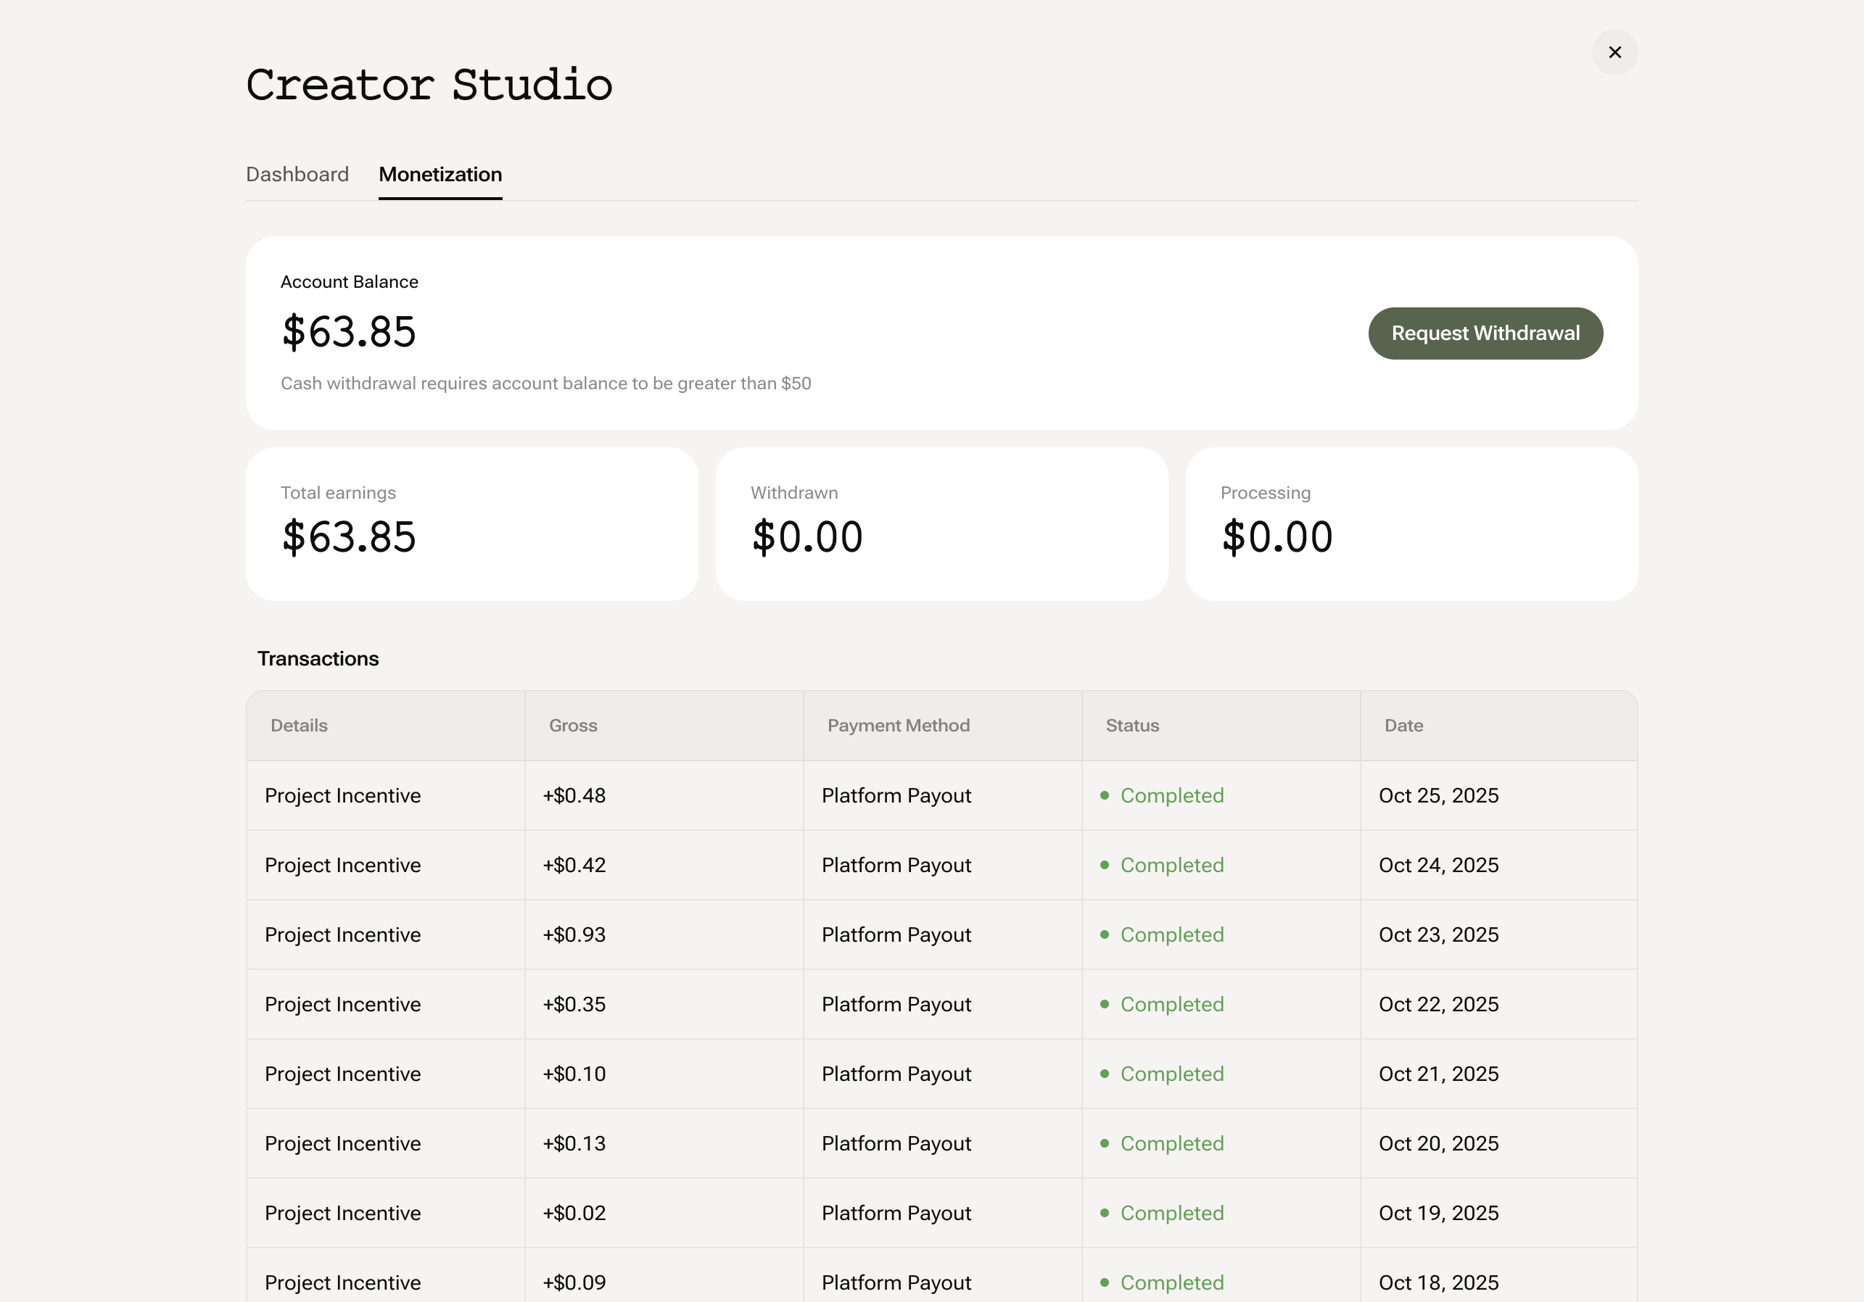Open the transaction worth +$0.93
The width and height of the screenshot is (1864, 1302).
click(x=573, y=934)
